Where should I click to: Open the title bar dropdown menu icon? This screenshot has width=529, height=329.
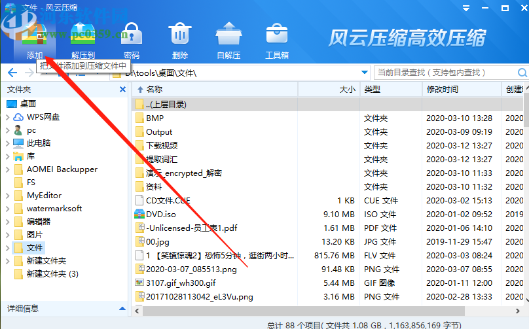point(466,8)
